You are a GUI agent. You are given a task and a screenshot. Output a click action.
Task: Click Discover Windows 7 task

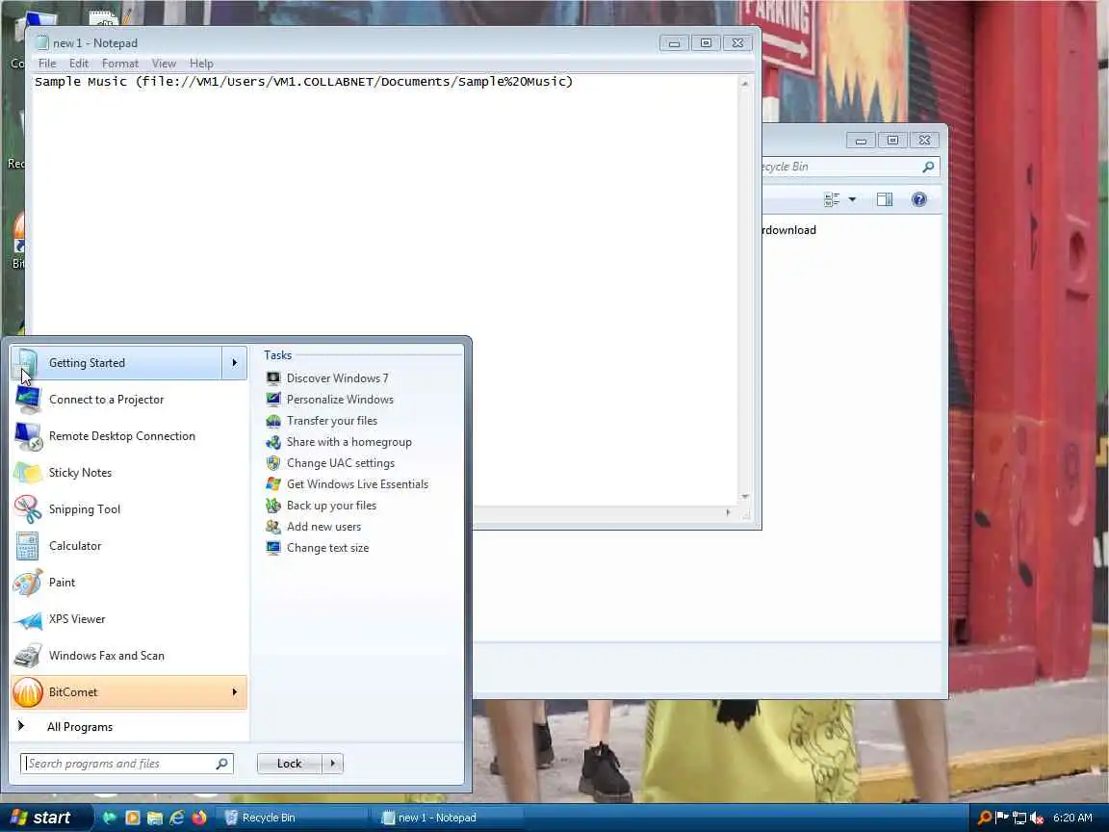tap(327, 378)
